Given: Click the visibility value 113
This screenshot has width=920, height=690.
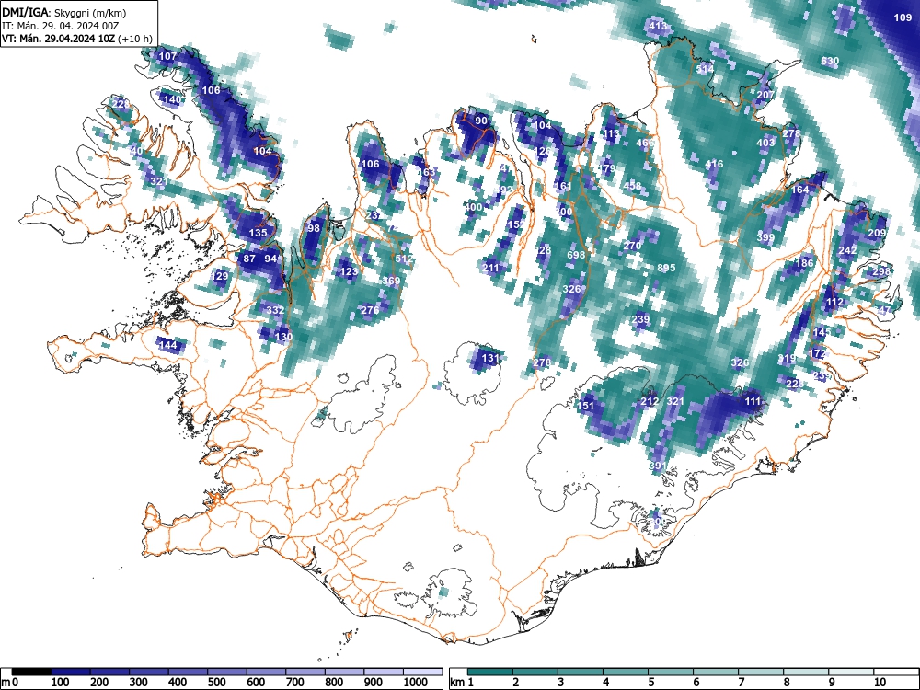Looking at the screenshot, I should 612,133.
